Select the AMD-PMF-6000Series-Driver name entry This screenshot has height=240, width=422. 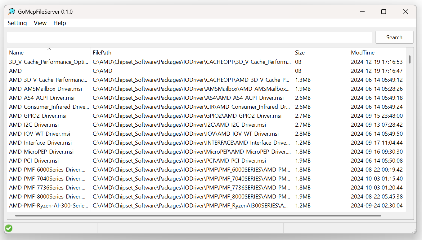click(x=47, y=170)
